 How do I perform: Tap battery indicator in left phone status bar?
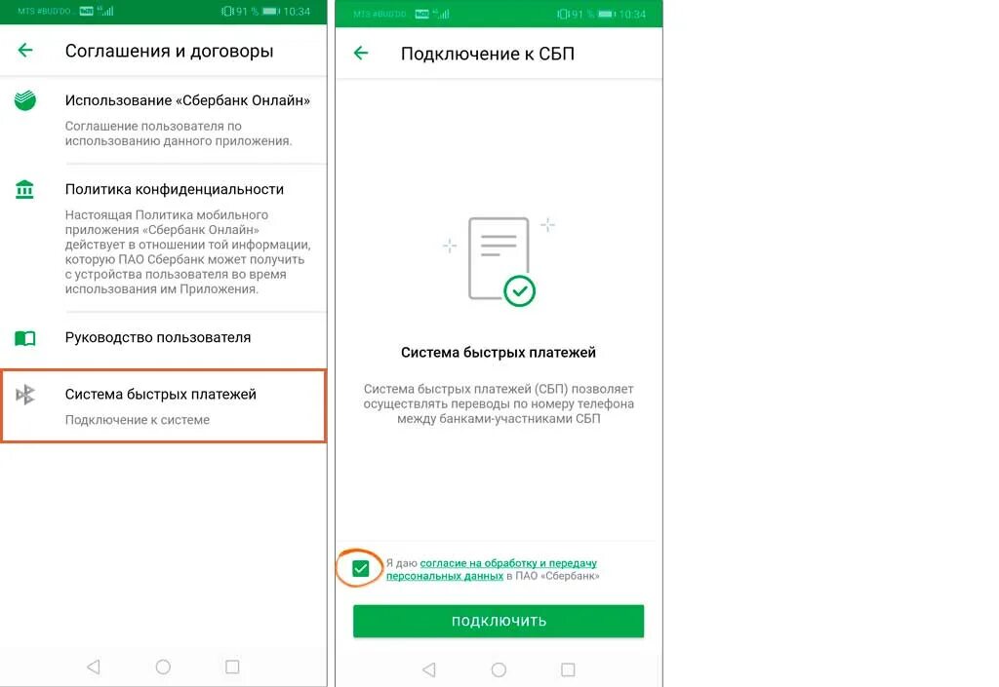pos(271,12)
